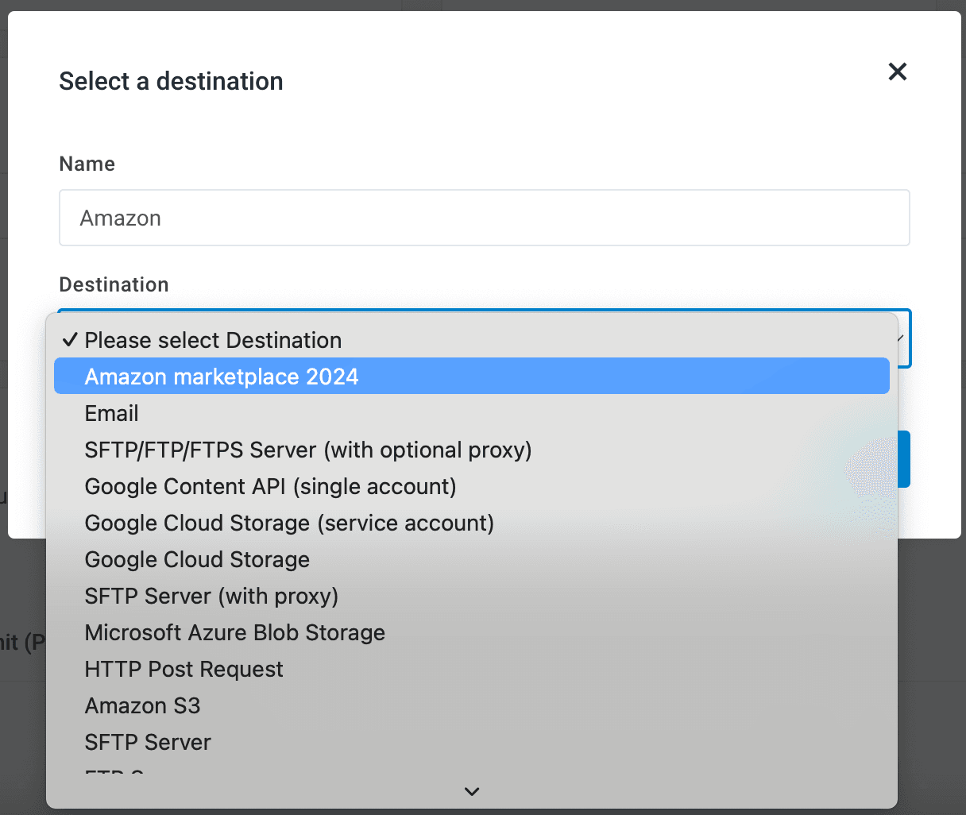966x815 pixels.
Task: Pick the last plain SFTP Server option
Action: click(148, 742)
